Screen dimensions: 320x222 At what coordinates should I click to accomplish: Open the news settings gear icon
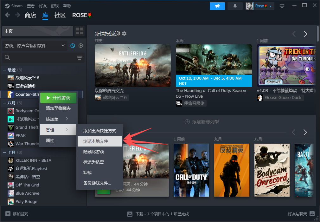tap(124, 34)
